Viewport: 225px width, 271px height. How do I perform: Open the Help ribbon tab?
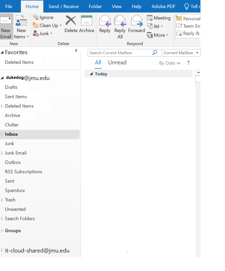(x=137, y=7)
